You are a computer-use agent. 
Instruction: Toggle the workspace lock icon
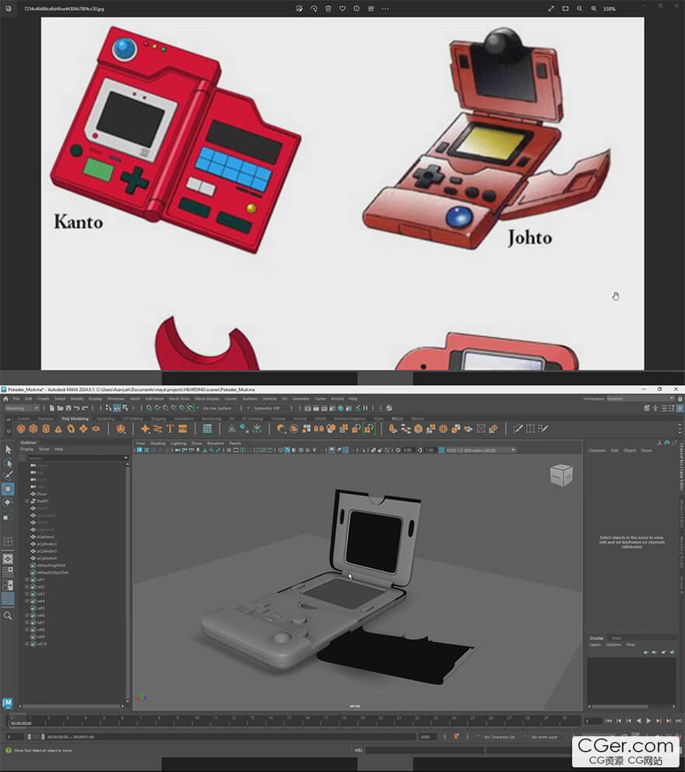coord(680,398)
